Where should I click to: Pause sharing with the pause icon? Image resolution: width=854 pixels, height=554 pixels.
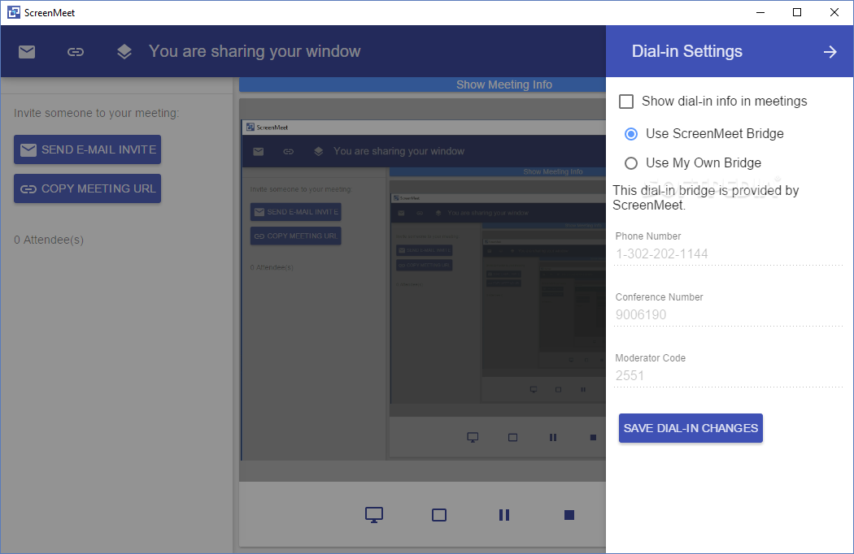504,515
